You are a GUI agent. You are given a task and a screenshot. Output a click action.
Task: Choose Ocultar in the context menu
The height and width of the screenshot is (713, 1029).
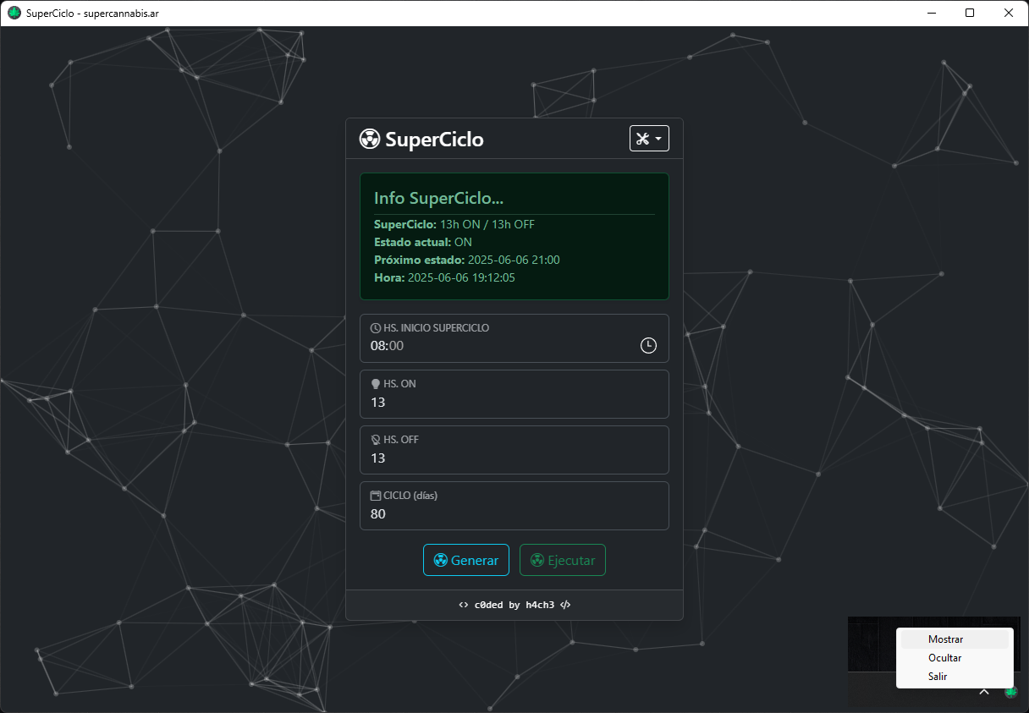pyautogui.click(x=945, y=657)
